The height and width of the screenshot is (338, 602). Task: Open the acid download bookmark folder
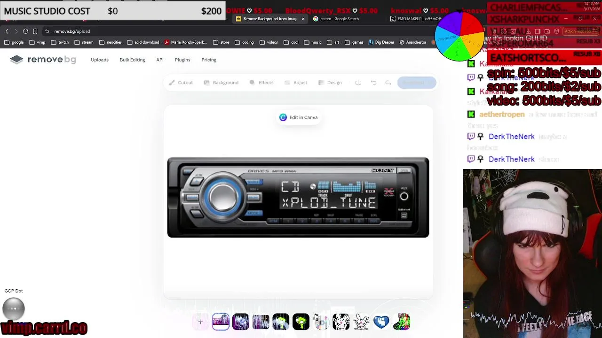[x=143, y=42]
